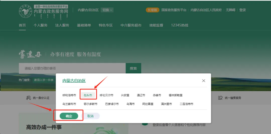Confirm with the 确定 button
This screenshot has height=134, width=271.
(x=69, y=116)
